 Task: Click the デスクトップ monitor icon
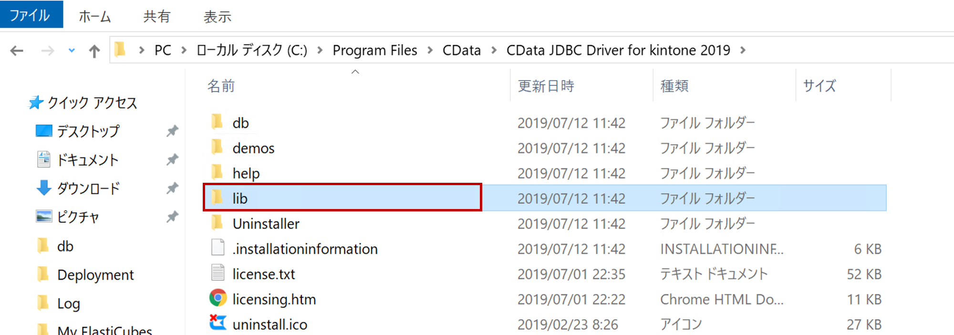pos(44,130)
